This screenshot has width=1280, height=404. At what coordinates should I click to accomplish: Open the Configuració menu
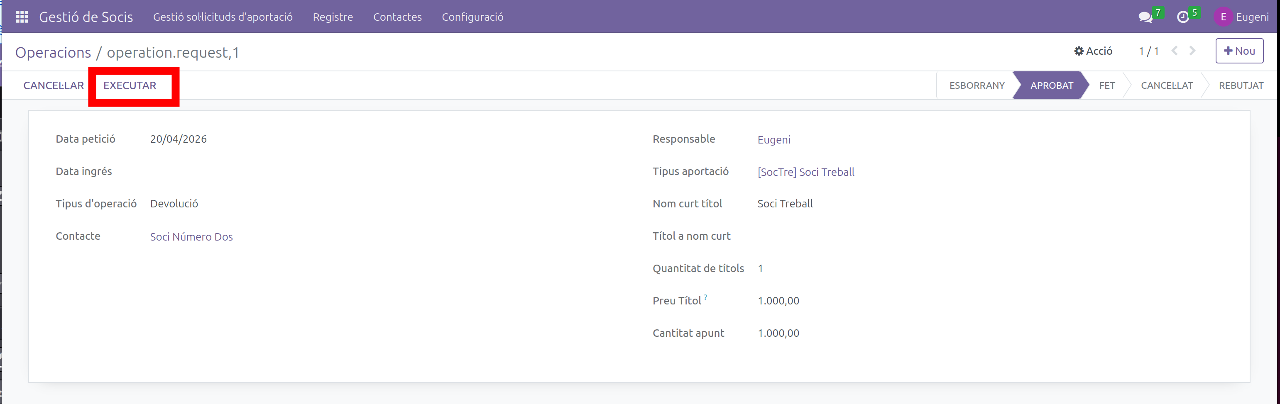[x=472, y=16]
